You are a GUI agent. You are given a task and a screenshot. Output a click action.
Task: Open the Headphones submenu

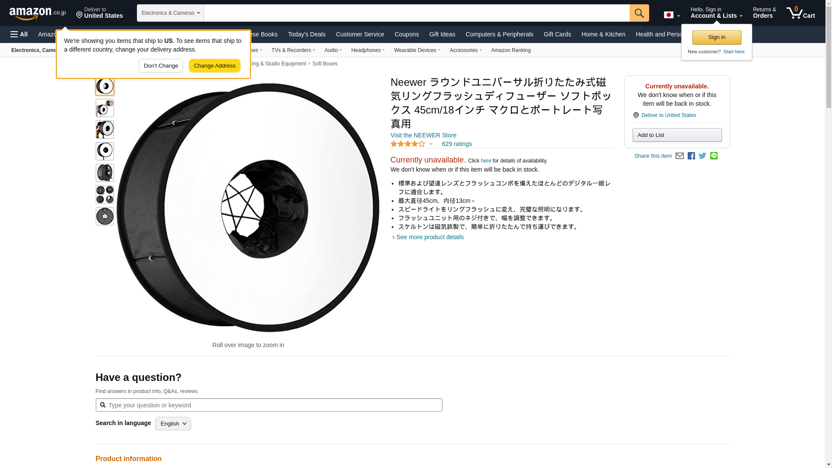point(367,50)
